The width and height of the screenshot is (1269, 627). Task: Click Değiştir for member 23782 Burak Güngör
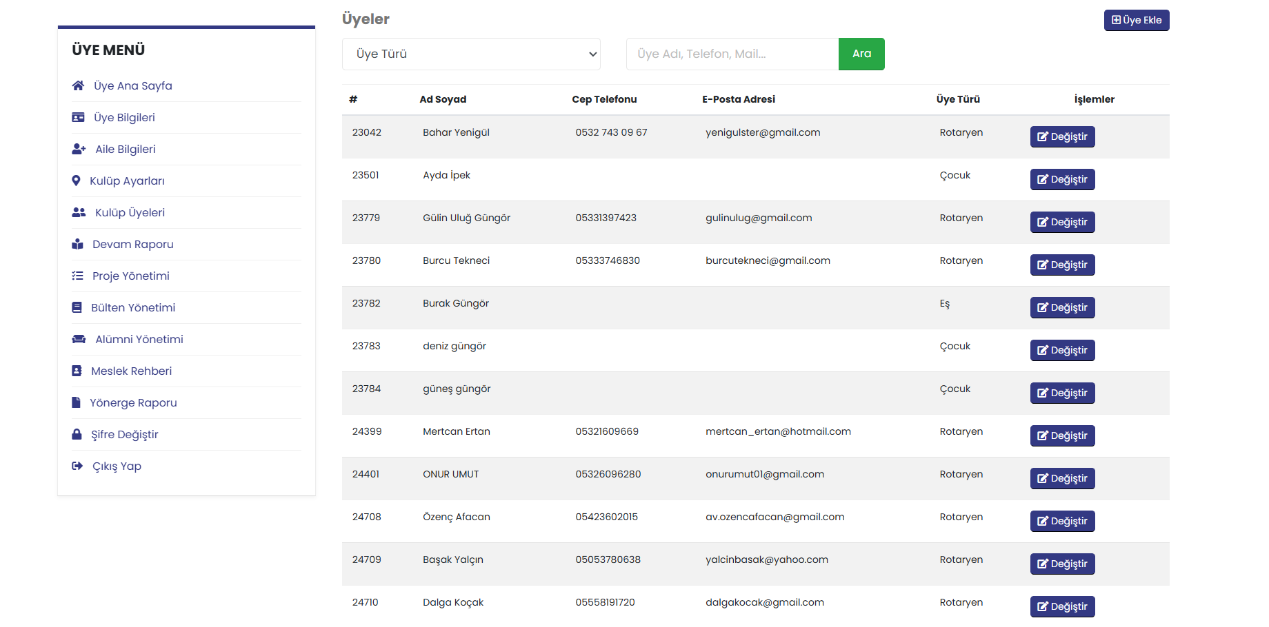pos(1062,307)
